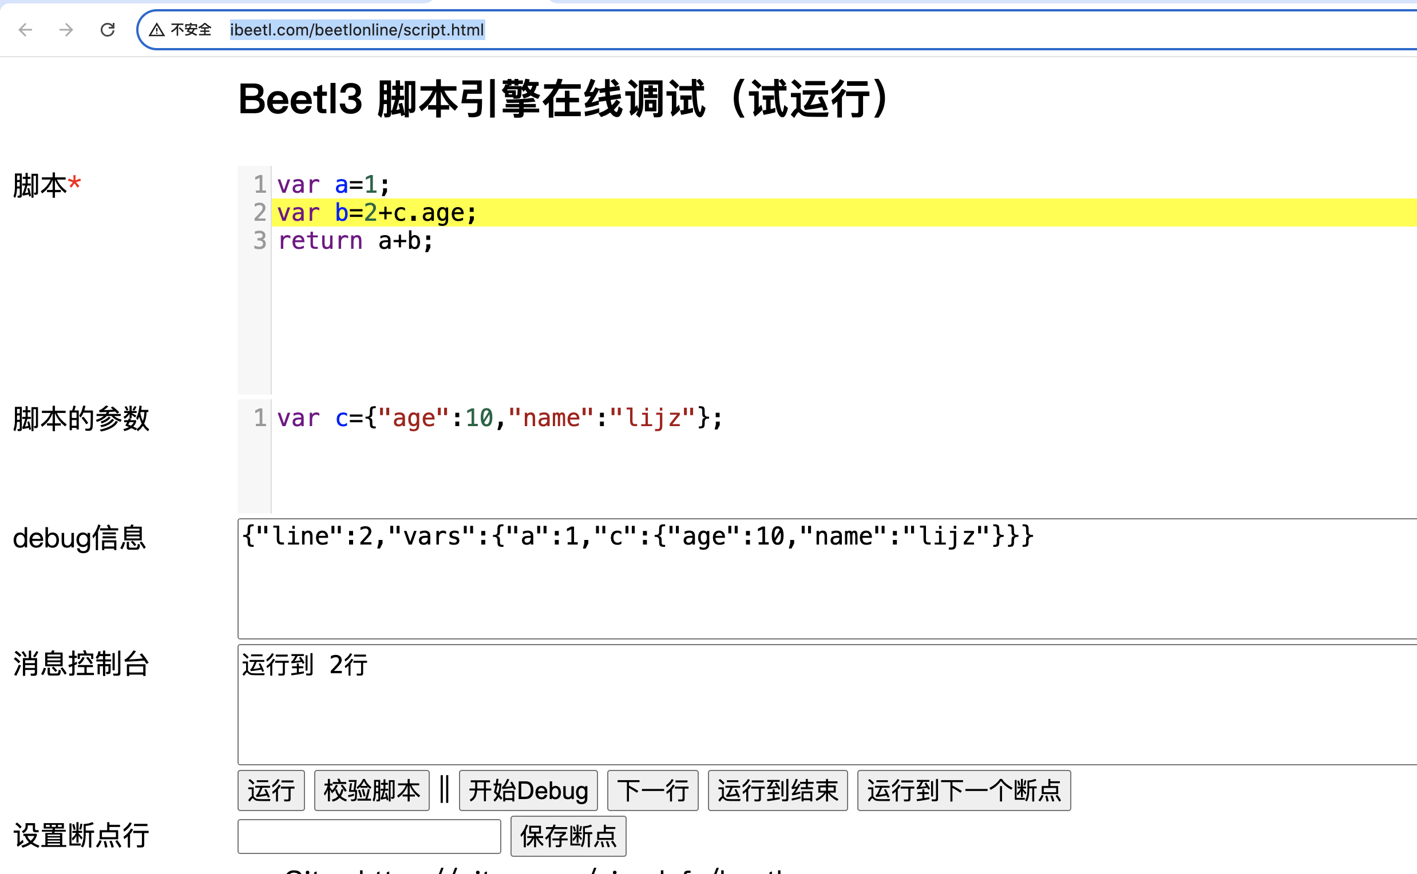Click the address bar URL
The height and width of the screenshot is (874, 1417).
tap(357, 30)
